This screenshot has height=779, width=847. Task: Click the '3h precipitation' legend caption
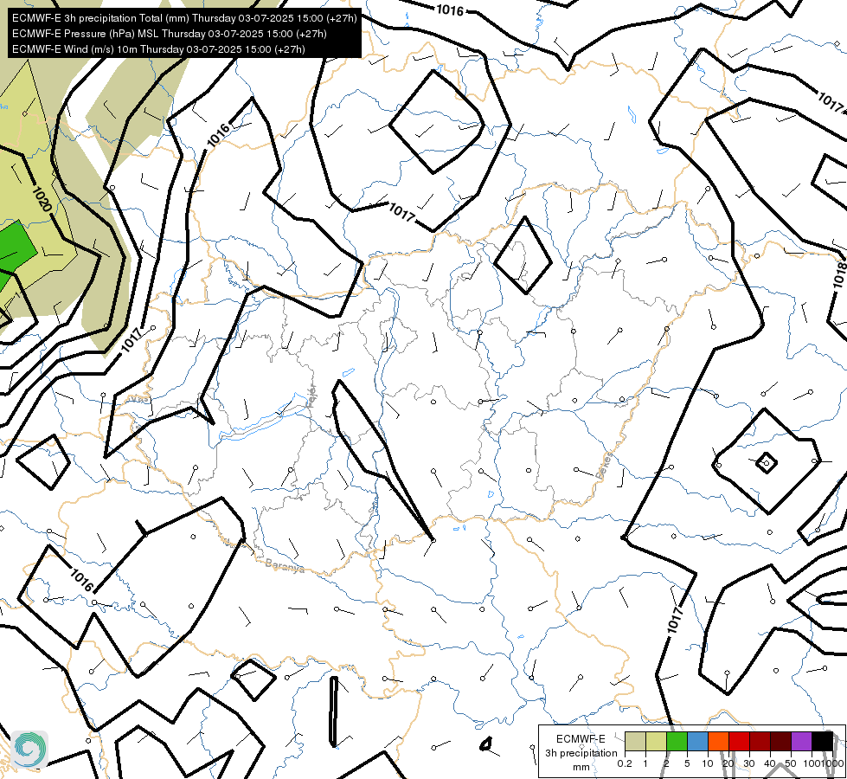point(581,753)
